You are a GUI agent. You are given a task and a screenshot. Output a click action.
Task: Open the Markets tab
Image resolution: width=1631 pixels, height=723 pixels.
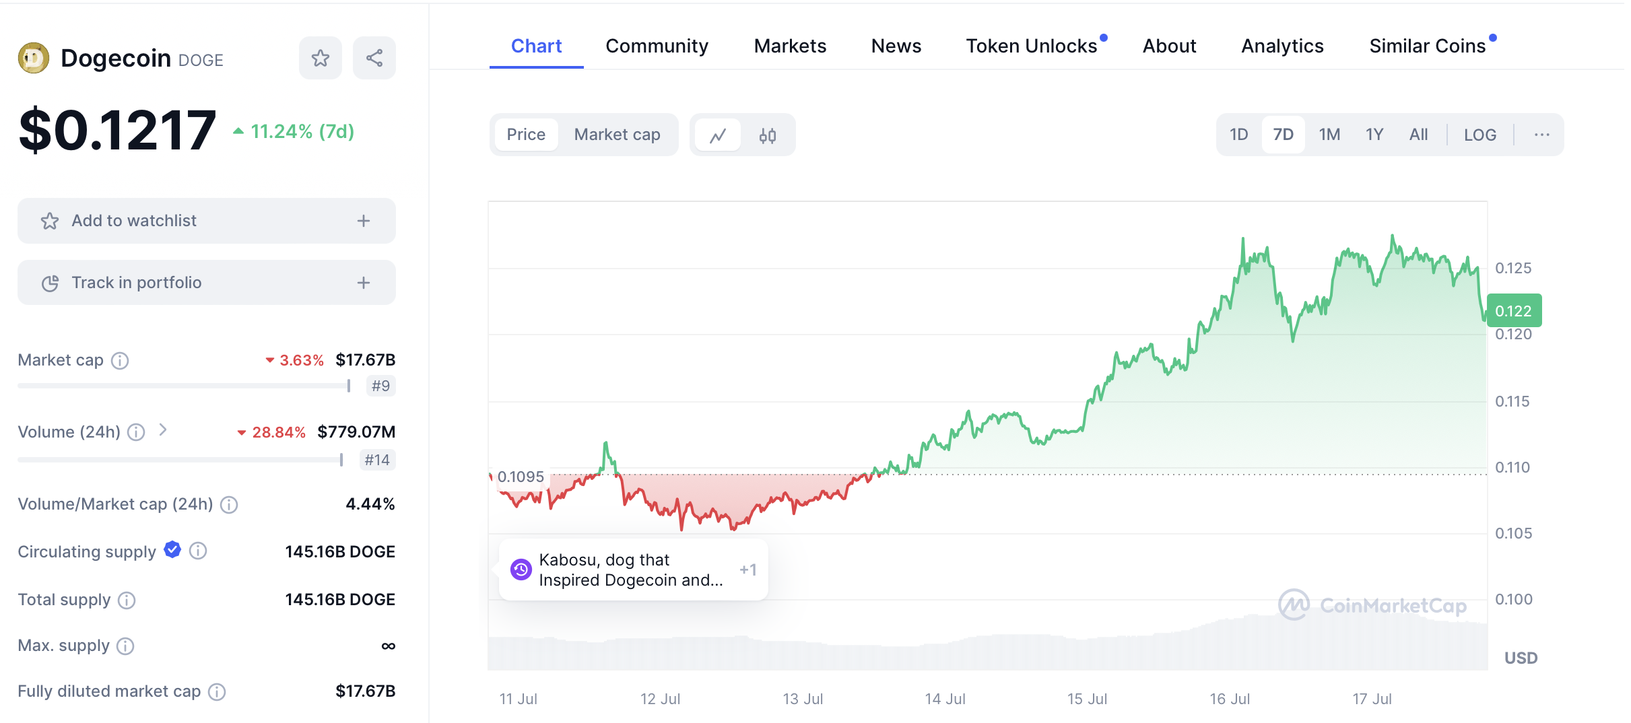tap(790, 46)
